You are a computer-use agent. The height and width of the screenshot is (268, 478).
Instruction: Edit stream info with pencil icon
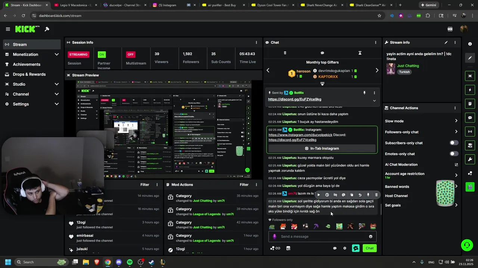coord(446,42)
